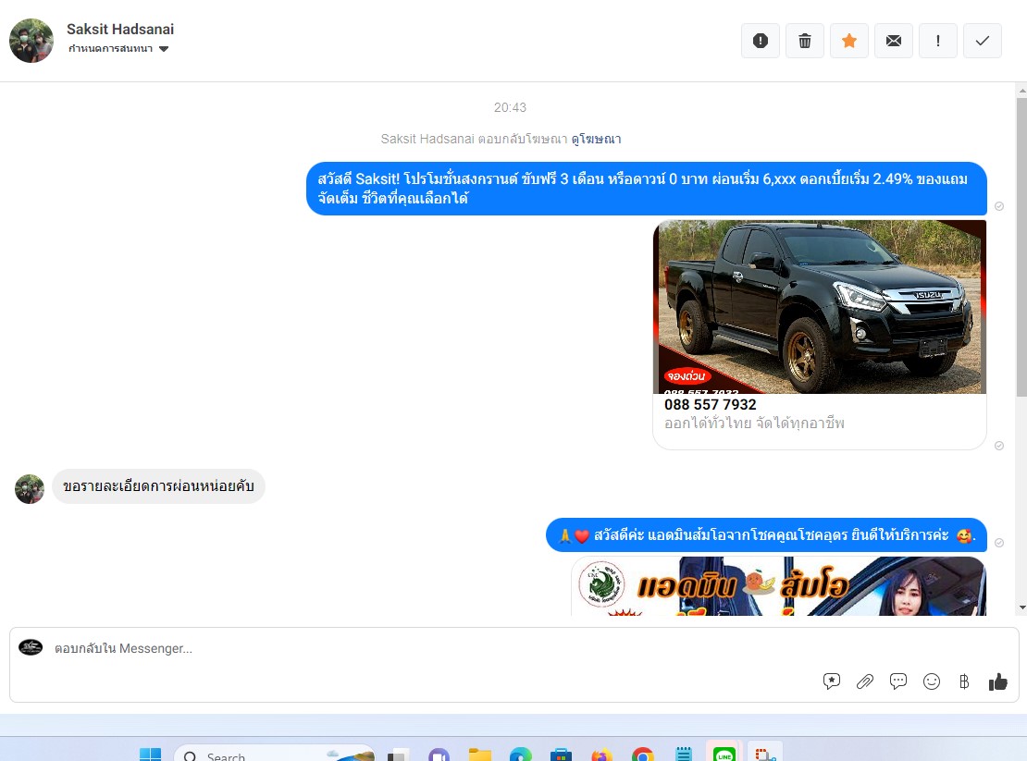Select the ขอรายละเอียดการผ่อนหน่อยคับ message bubble
The image size is (1027, 761).
click(x=158, y=486)
